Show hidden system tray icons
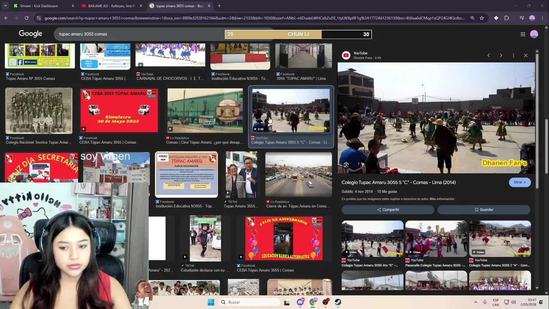 (x=476, y=302)
